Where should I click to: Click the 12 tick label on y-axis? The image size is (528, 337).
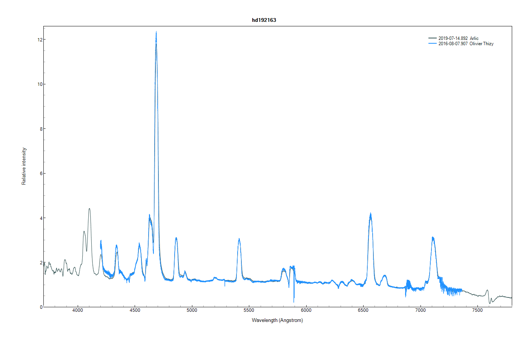coord(40,40)
